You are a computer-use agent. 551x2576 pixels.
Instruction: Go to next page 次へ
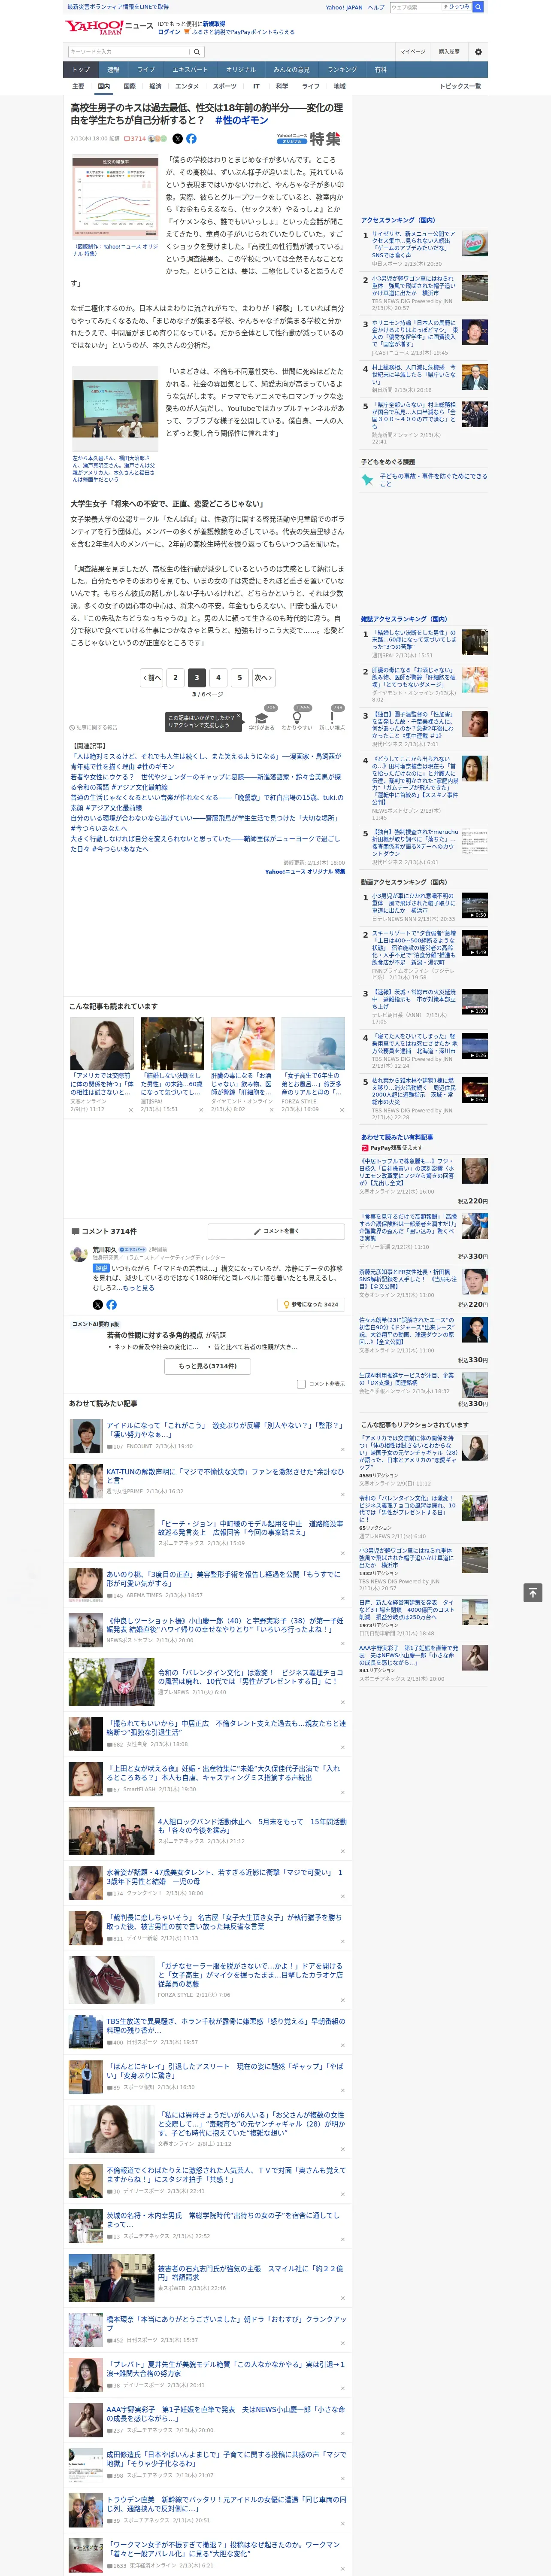pos(263,678)
